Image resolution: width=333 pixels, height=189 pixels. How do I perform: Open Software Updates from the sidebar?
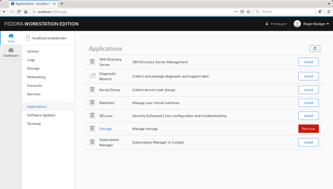[x=41, y=115]
